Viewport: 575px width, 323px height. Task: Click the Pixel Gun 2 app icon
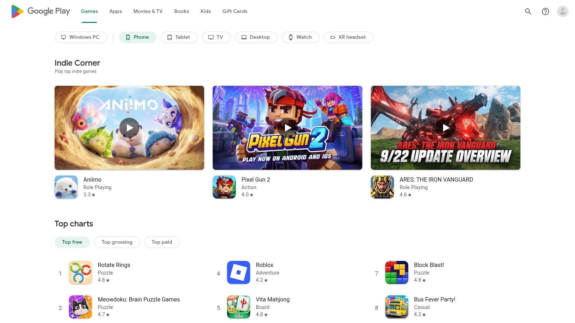(224, 187)
